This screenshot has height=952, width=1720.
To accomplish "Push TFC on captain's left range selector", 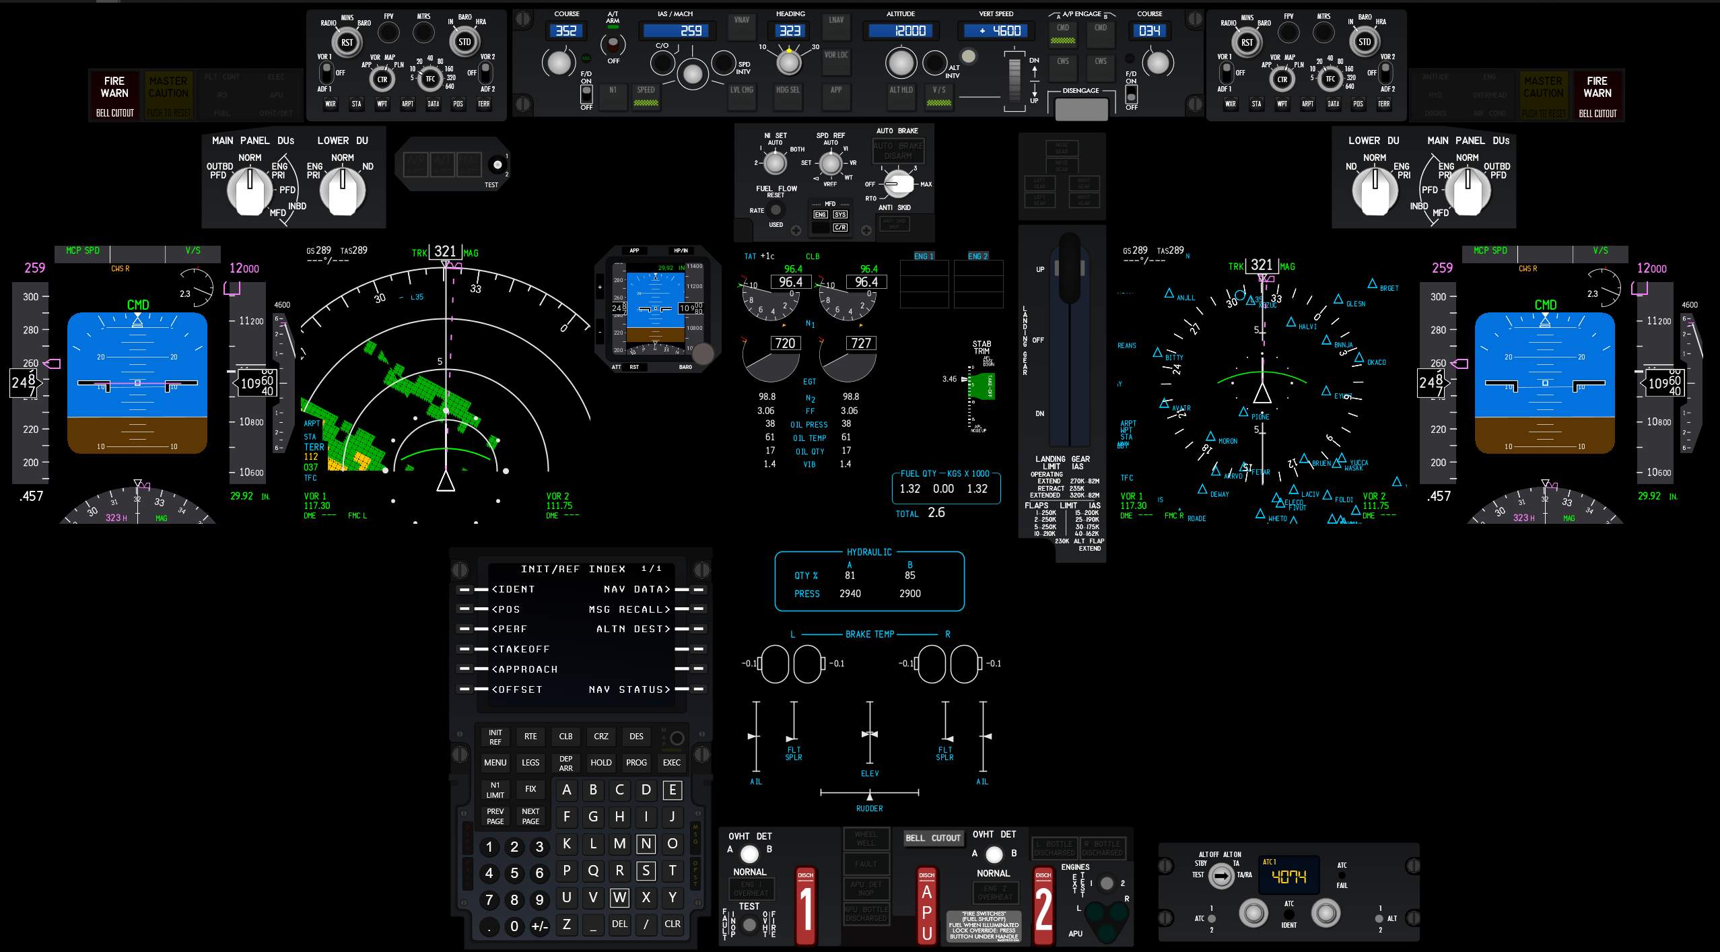I will tap(430, 79).
